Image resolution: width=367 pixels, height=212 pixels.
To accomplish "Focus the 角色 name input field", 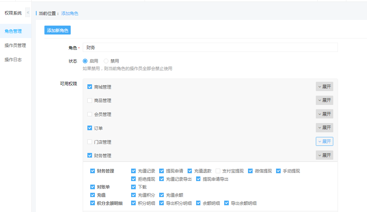I will [210, 47].
